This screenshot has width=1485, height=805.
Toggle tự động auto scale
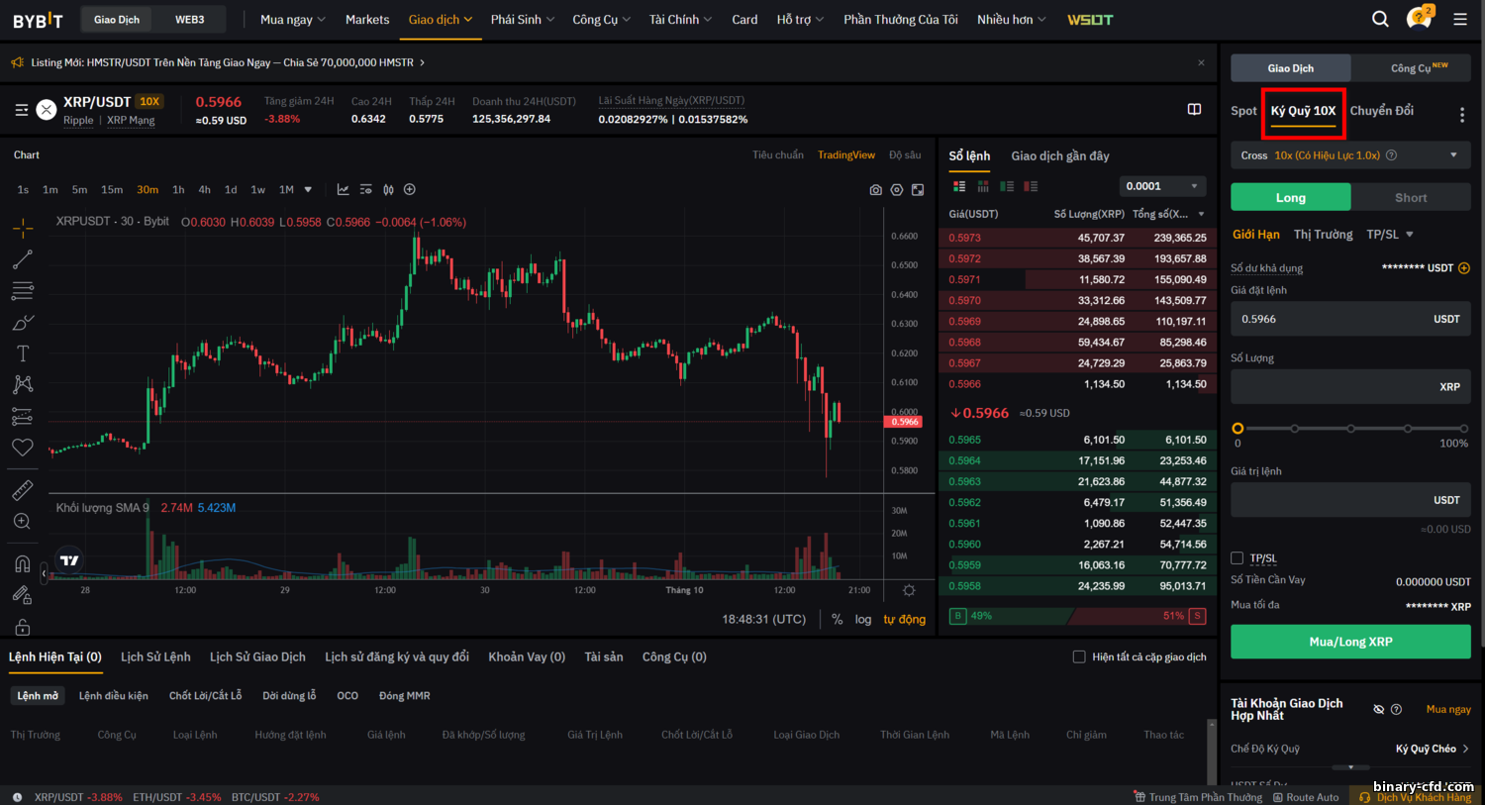pos(905,619)
